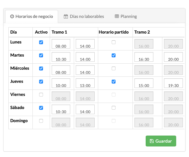189x157 pixels.
Task: Enable split schedule for Sábado
Action: (x=114, y=108)
